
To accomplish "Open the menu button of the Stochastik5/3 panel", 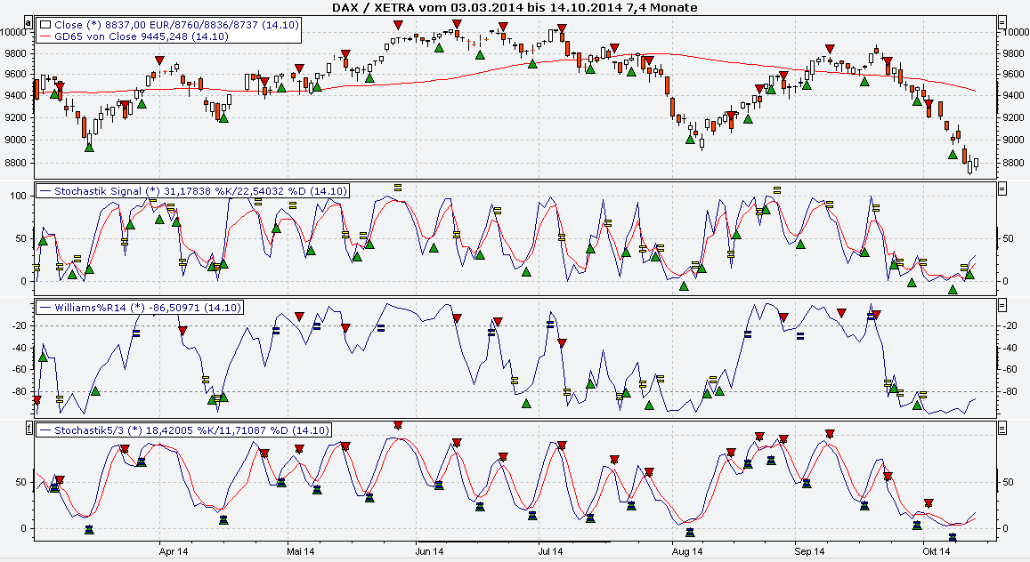I will coord(1002,429).
